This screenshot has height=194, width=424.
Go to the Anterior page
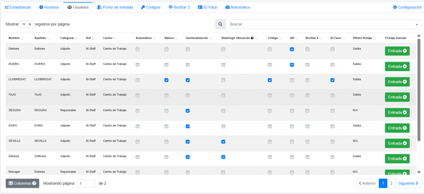point(367,183)
